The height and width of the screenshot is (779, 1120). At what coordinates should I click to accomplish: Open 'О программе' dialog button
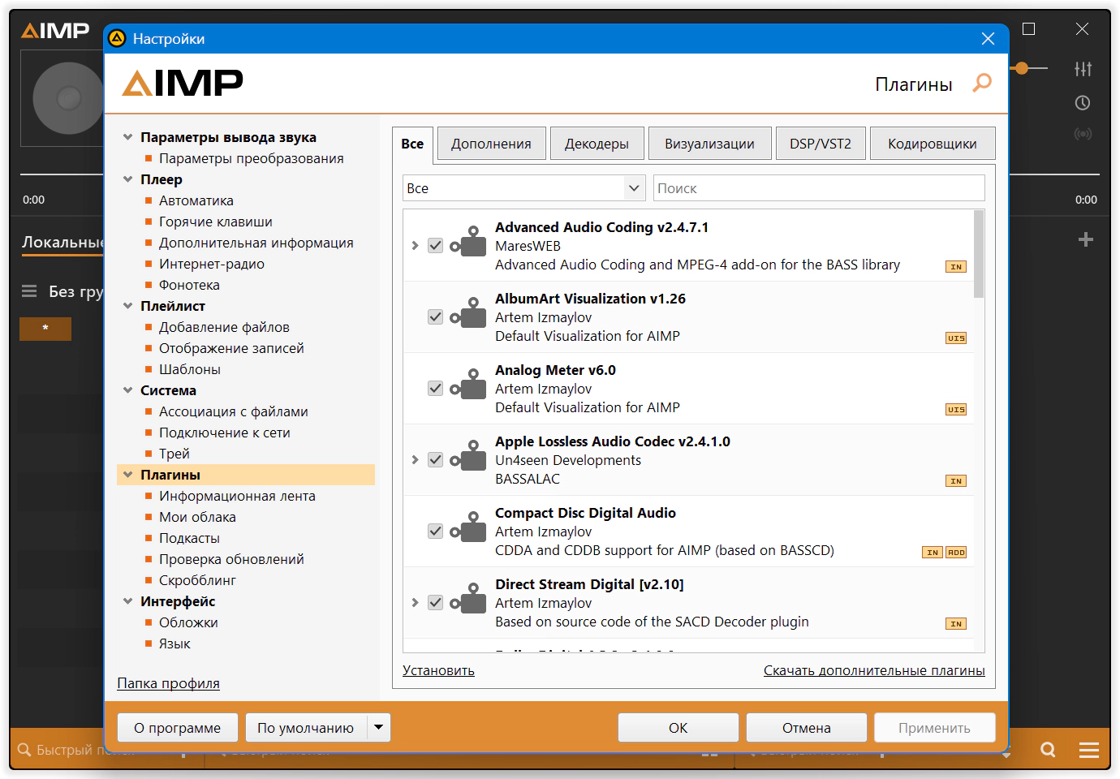tap(178, 728)
